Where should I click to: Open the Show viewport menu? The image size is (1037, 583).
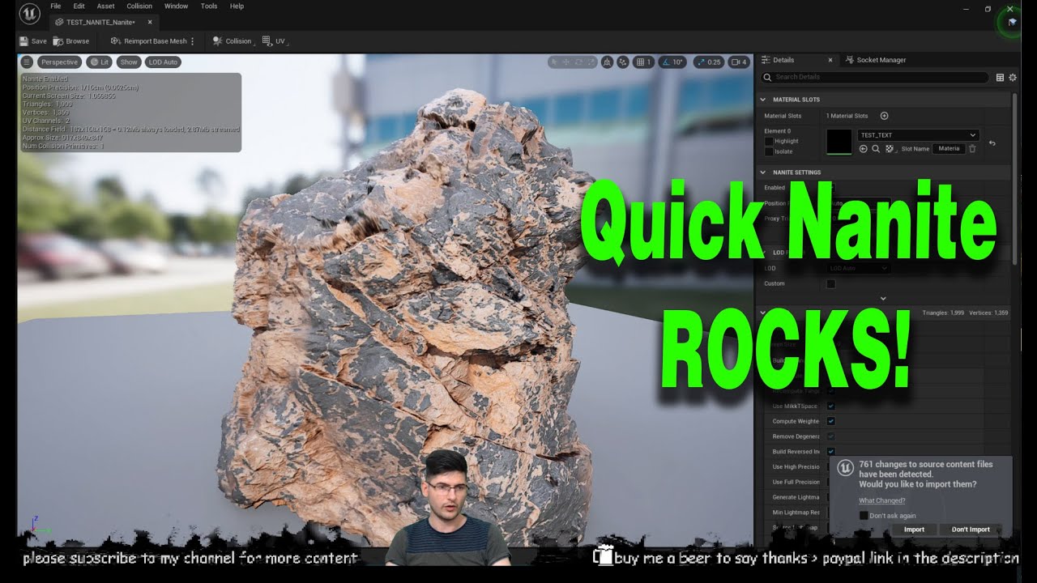(129, 62)
